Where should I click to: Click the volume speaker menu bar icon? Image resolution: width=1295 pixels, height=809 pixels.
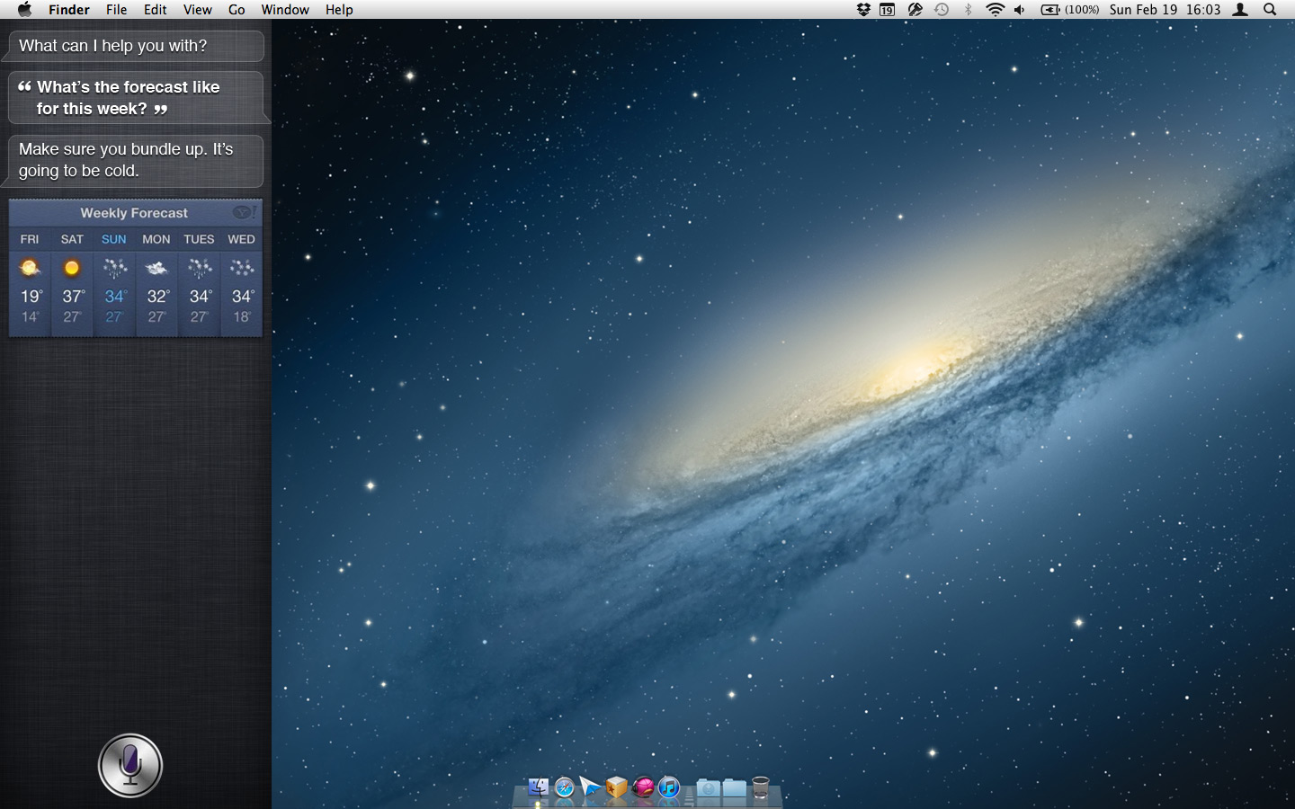point(1020,10)
